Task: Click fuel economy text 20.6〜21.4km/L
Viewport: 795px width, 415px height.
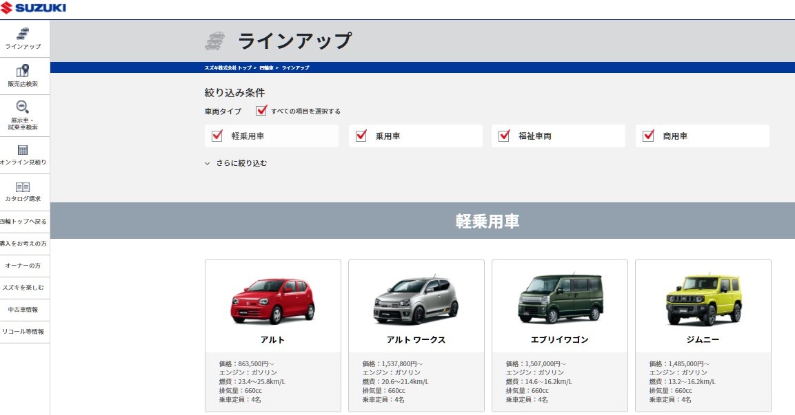Action: [405, 381]
